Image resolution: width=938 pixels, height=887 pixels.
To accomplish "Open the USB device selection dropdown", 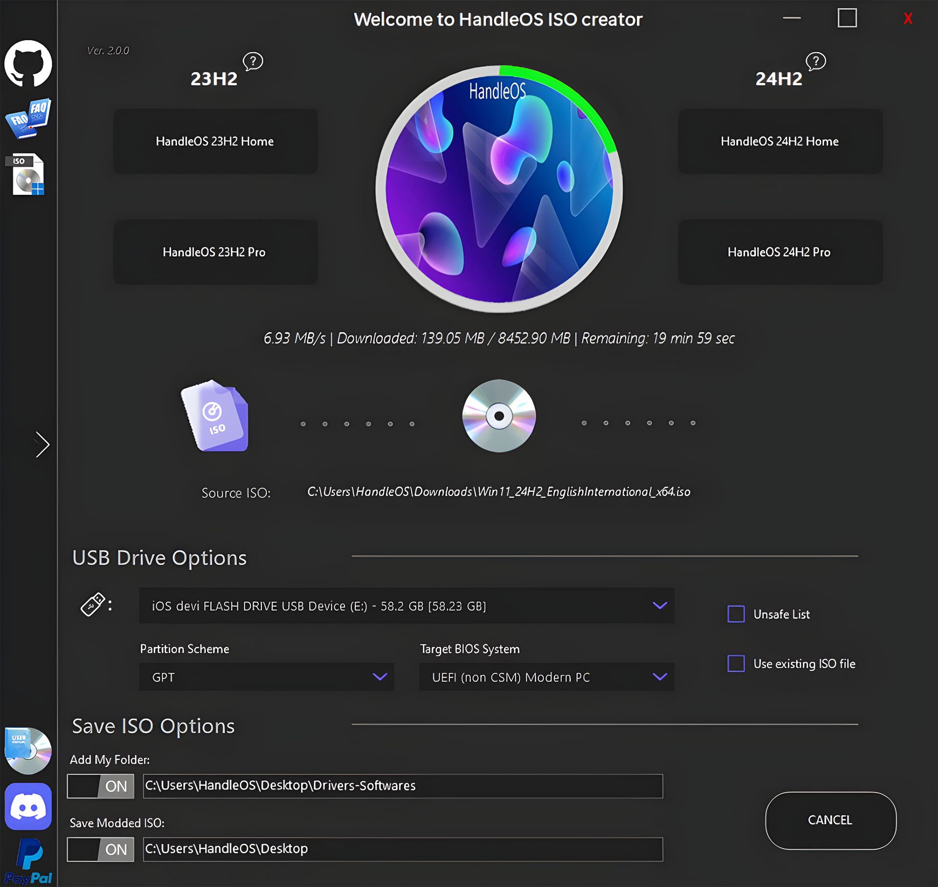I will 659,606.
